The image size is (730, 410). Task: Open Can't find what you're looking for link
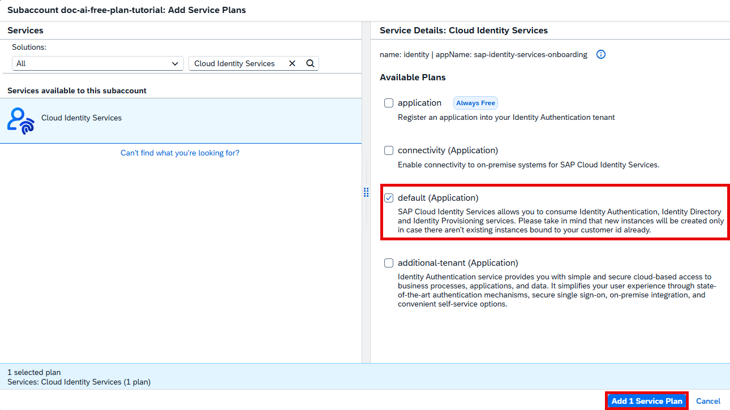tap(180, 153)
